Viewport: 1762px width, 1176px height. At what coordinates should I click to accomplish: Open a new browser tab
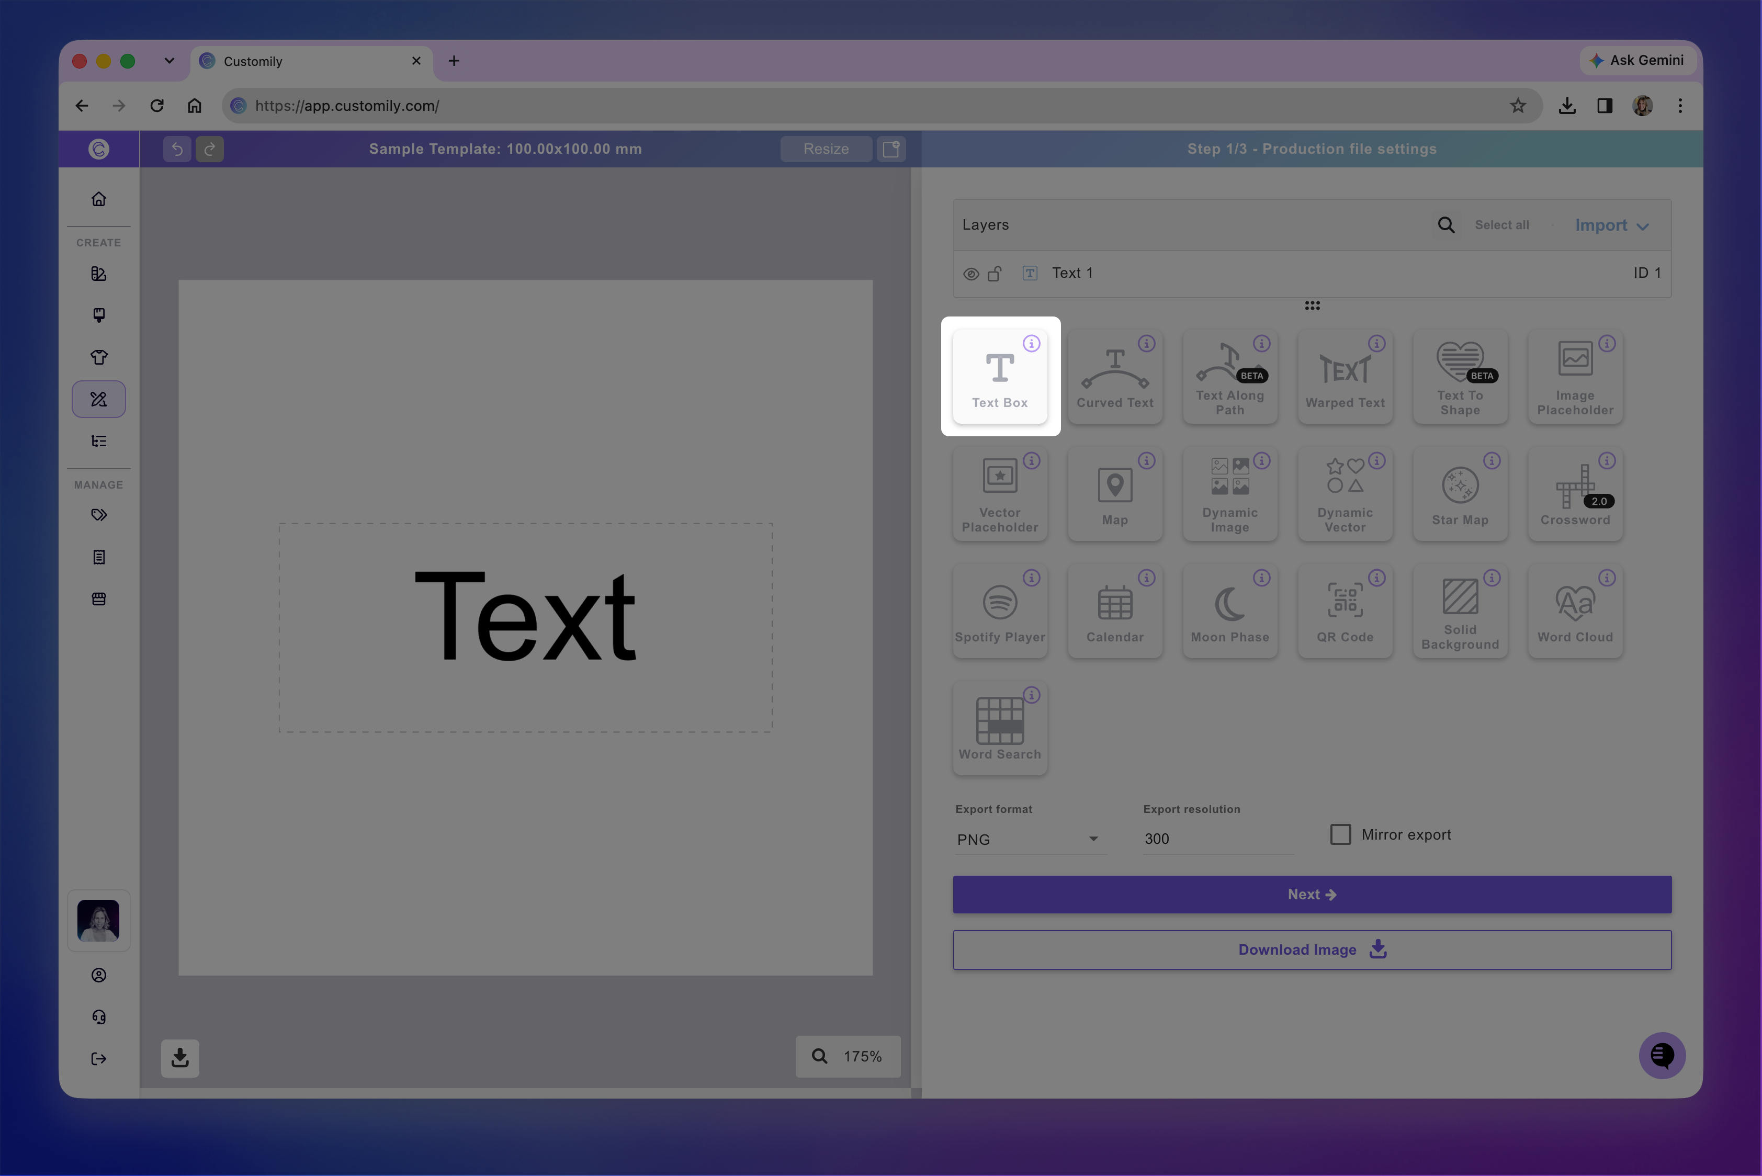[x=454, y=61]
